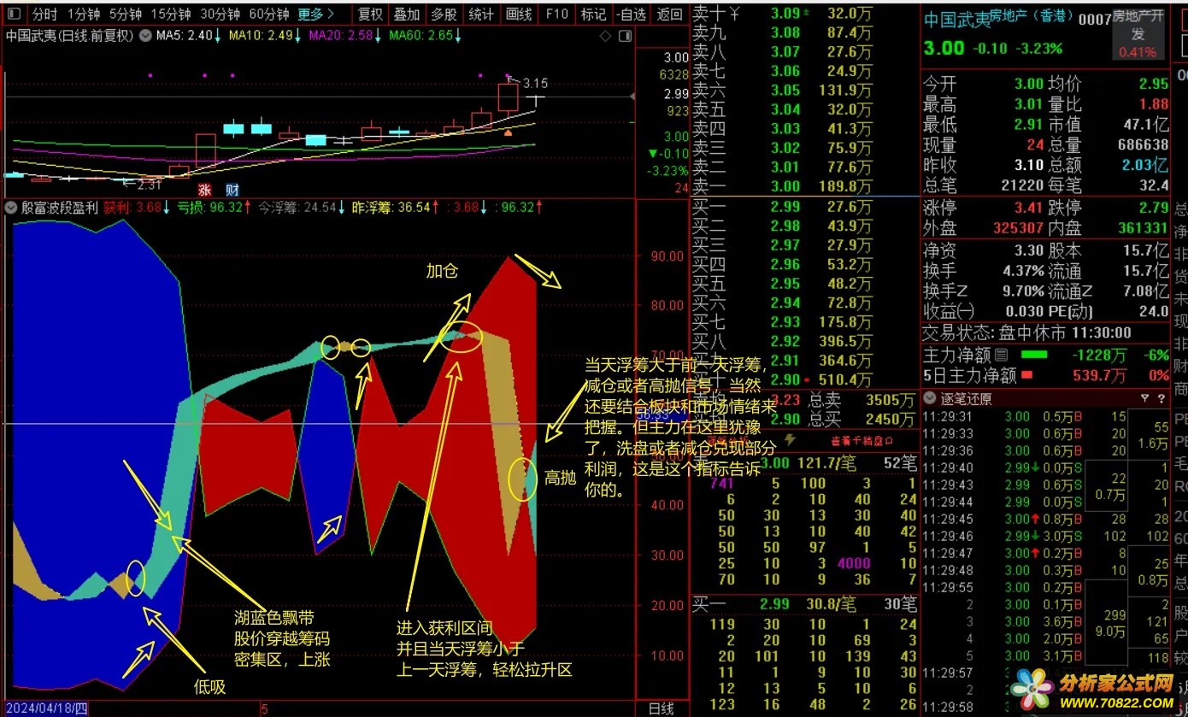The height and width of the screenshot is (717, 1188).
Task: Open the question mark help in 逐笔还原
Action: [x=1161, y=398]
